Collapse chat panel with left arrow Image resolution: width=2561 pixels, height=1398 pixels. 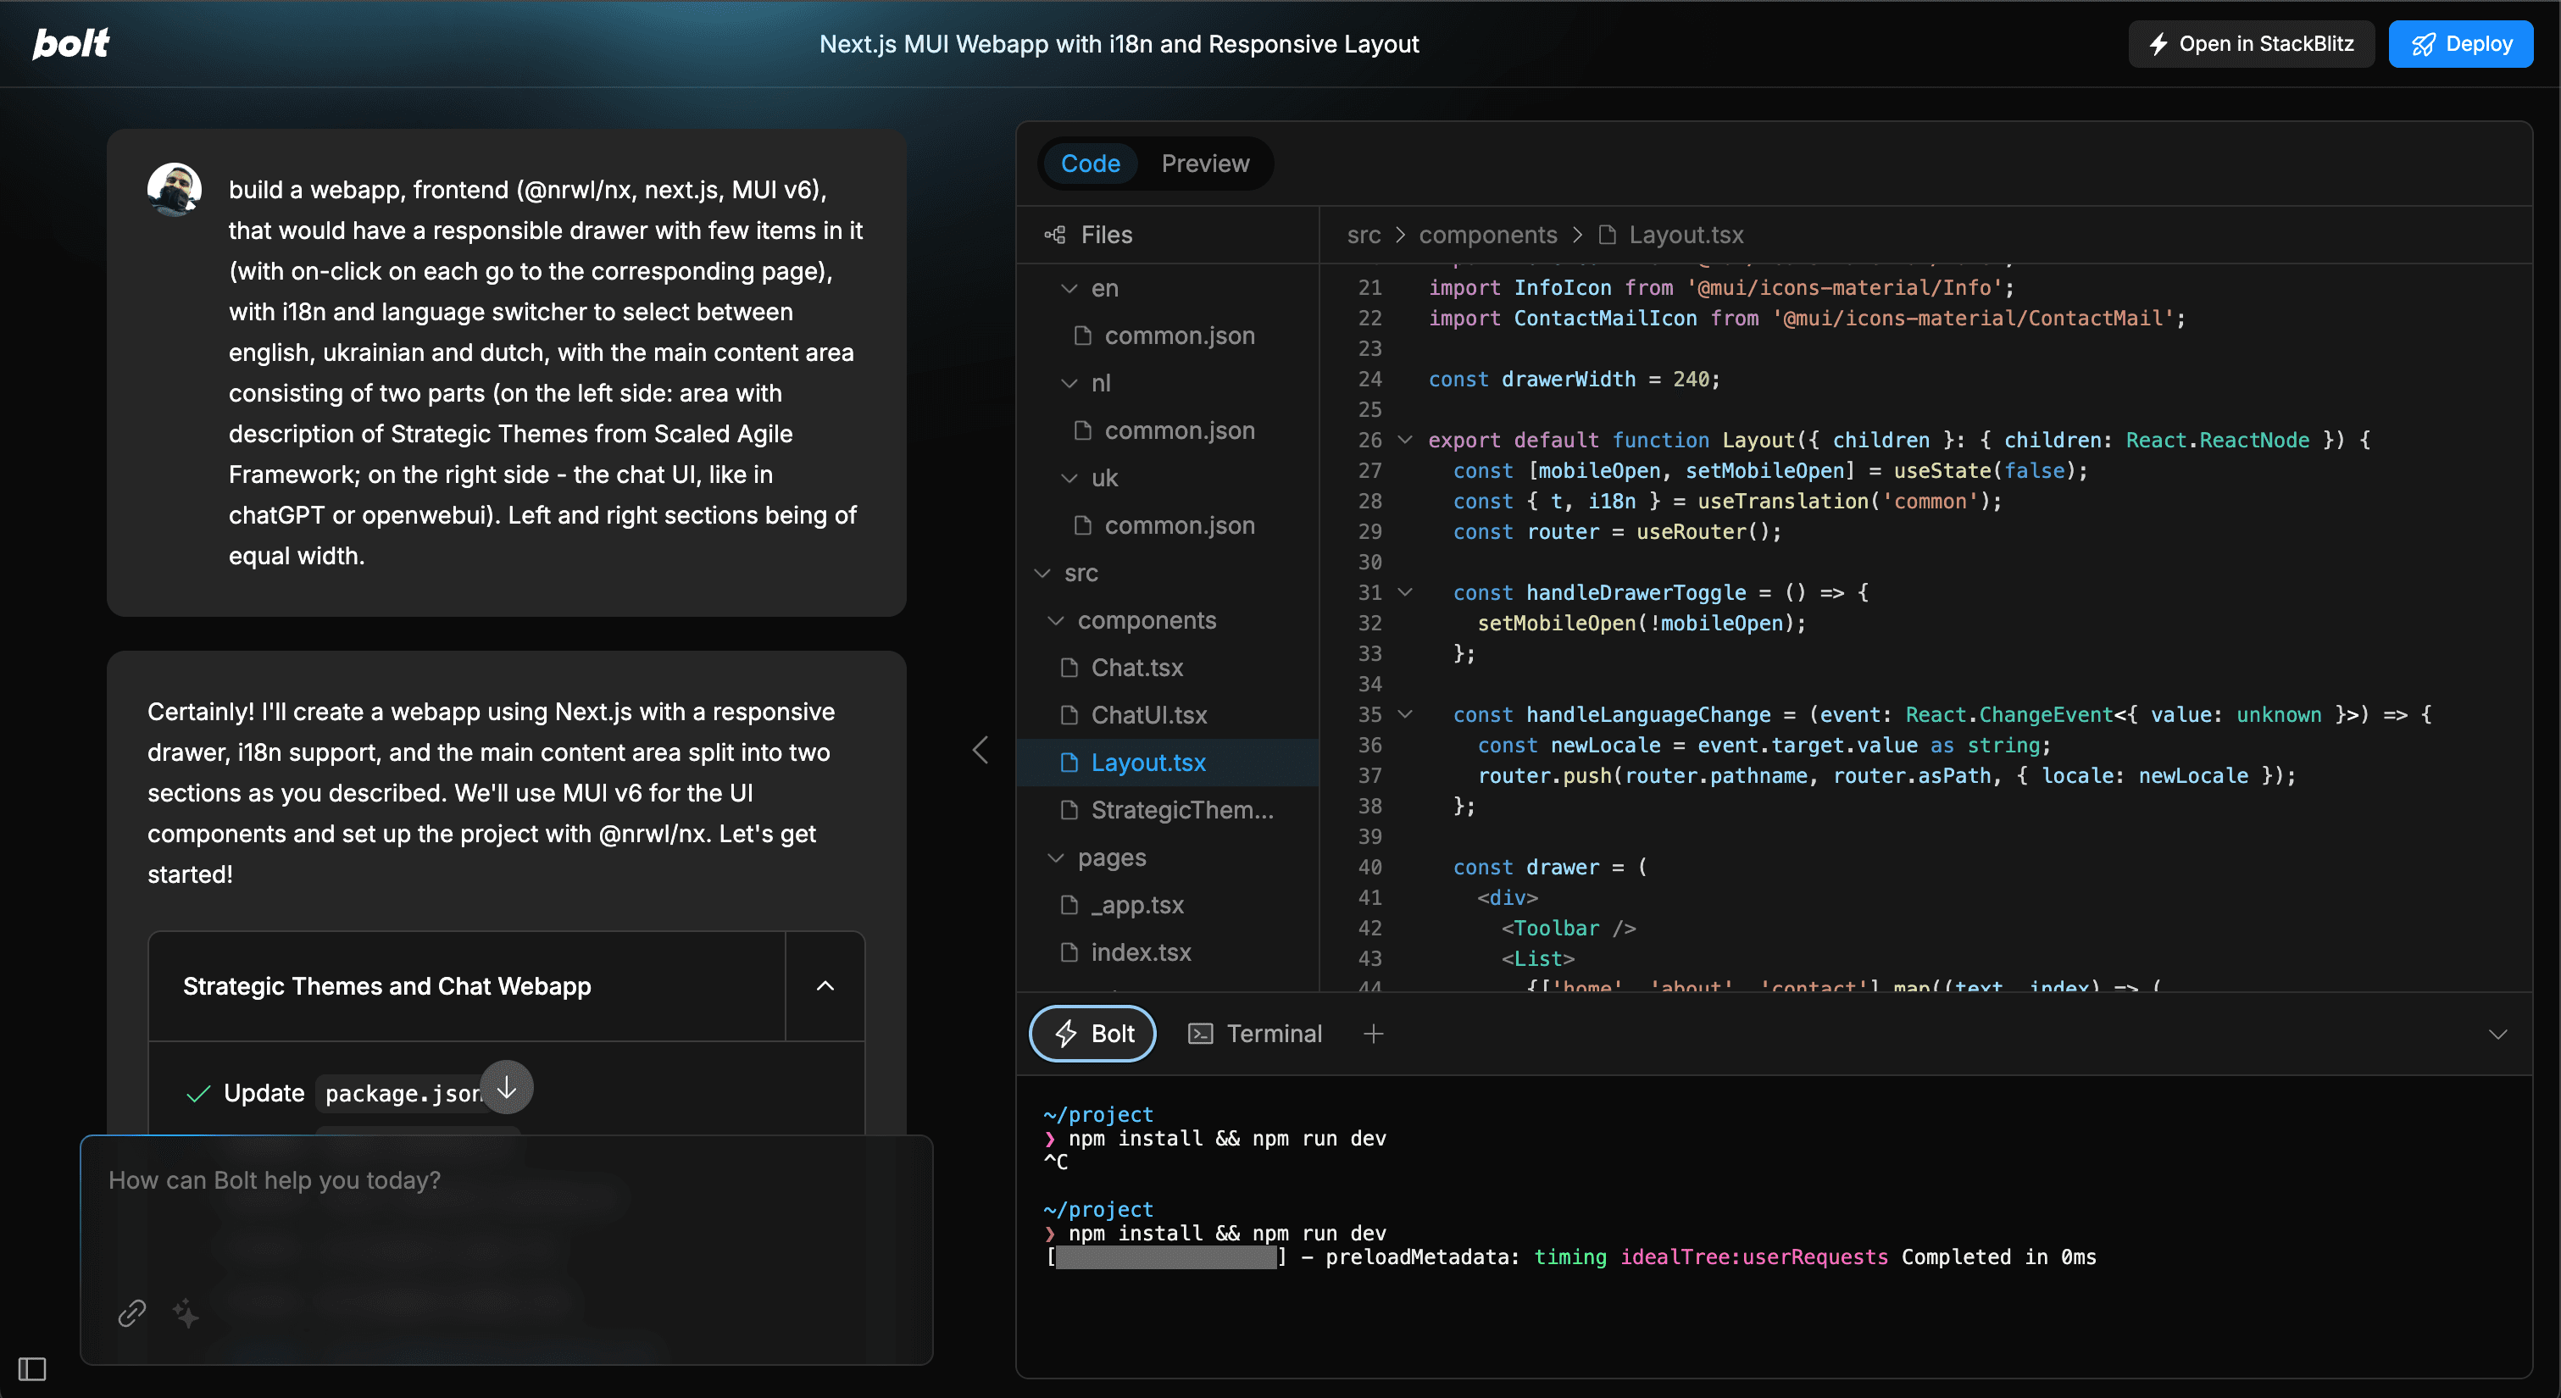click(x=981, y=750)
